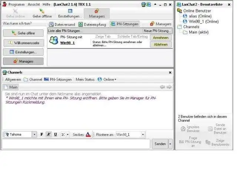Open the Senden dropdown arrow
The width and height of the screenshot is (237, 178).
tap(170, 144)
